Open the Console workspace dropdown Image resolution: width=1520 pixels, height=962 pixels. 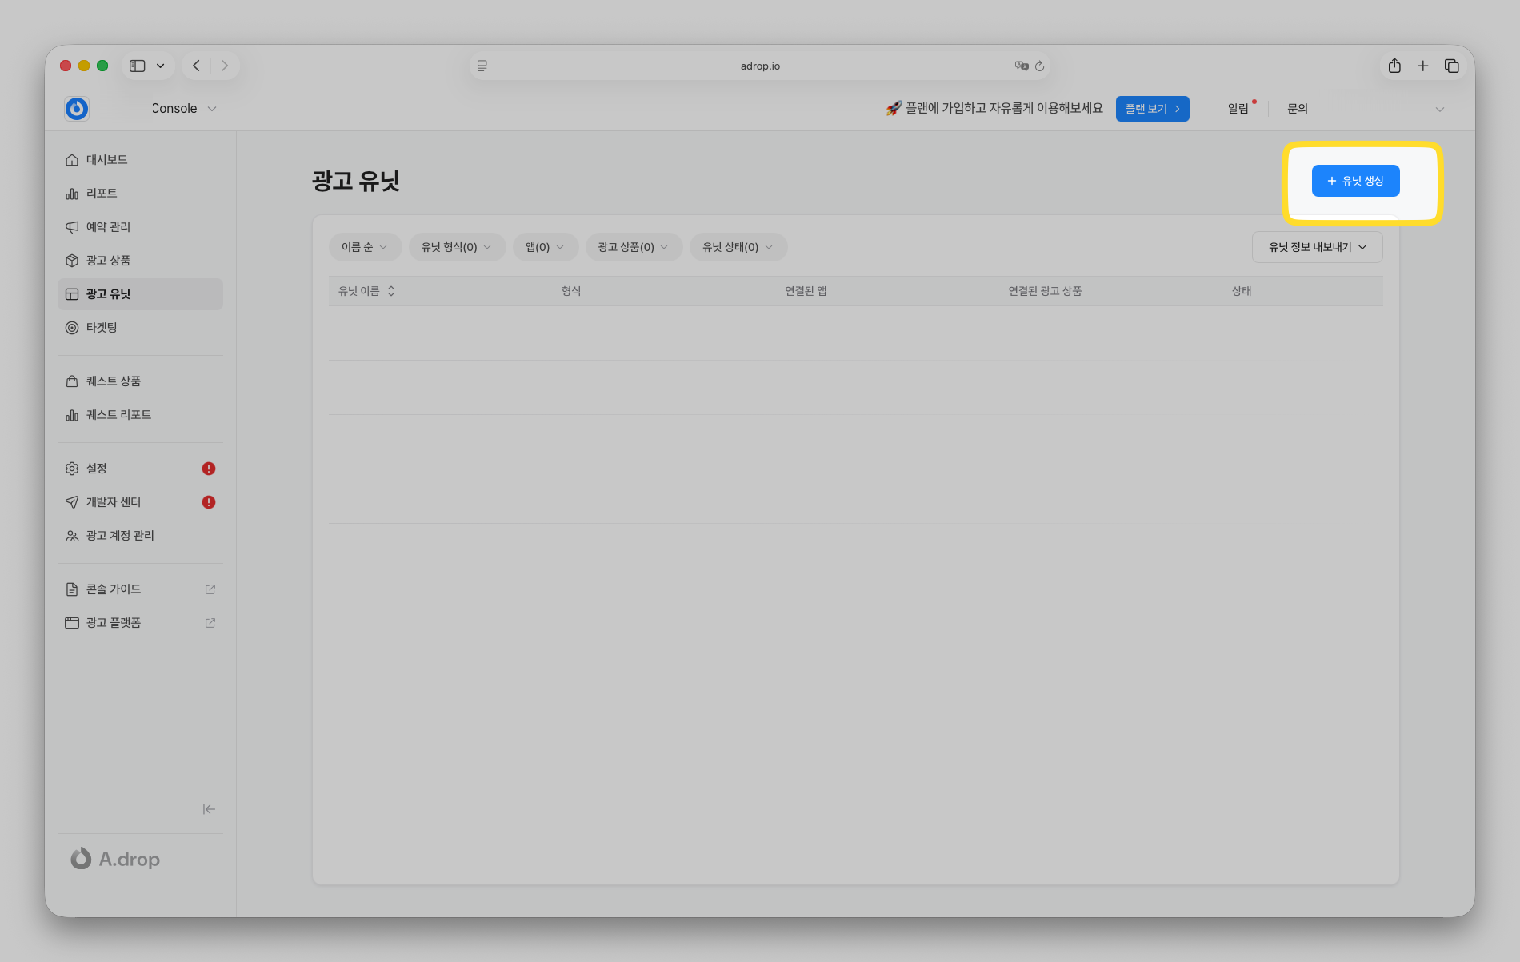[x=184, y=109]
